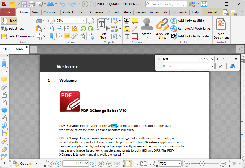The height and width of the screenshot is (168, 245).
Task: Switch to the Organize tab
Action: pos(96,12)
